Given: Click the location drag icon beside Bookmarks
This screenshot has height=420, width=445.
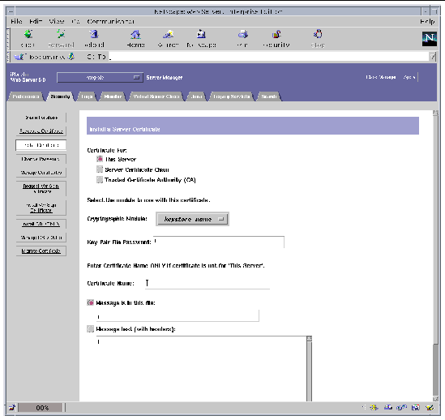Looking at the screenshot, I should [71, 57].
